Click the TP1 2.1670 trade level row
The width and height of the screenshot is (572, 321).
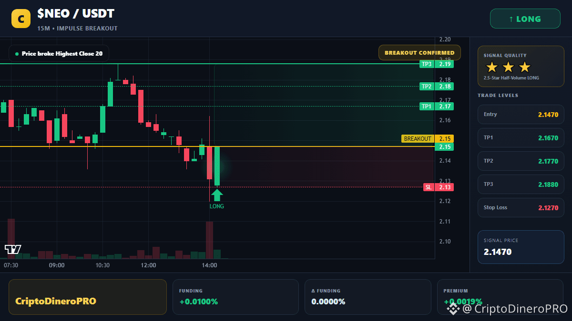[521, 138]
